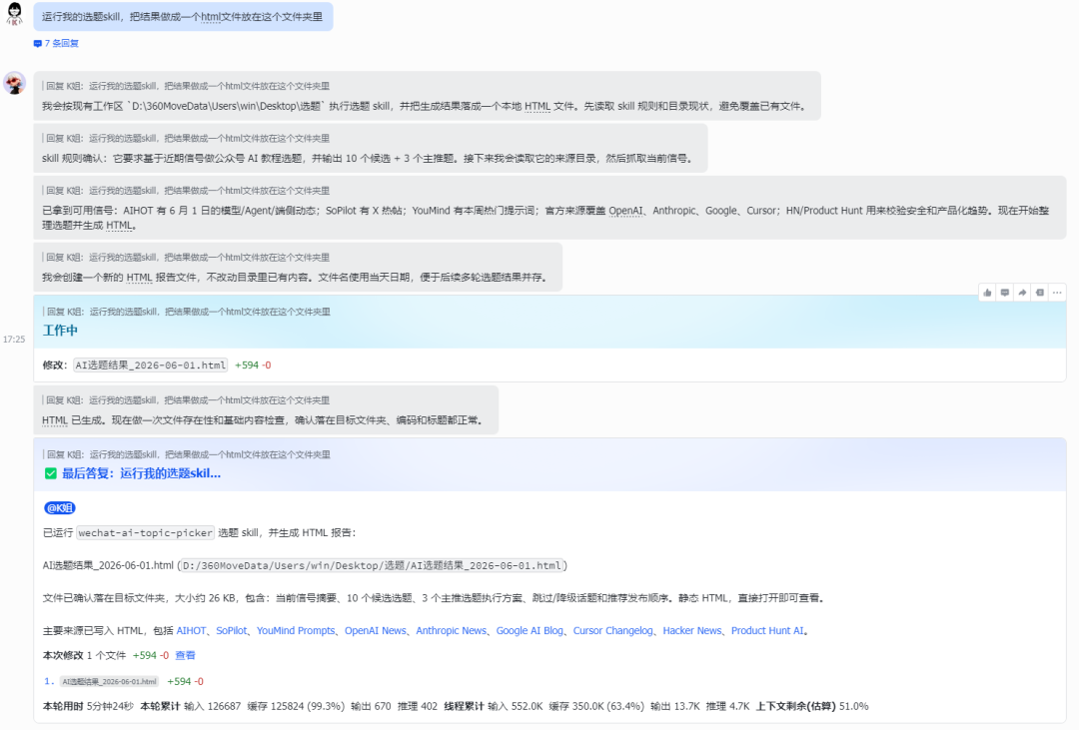The height and width of the screenshot is (730, 1079).
Task: Click the bot avatar beside first reply
Action: pyautogui.click(x=14, y=83)
